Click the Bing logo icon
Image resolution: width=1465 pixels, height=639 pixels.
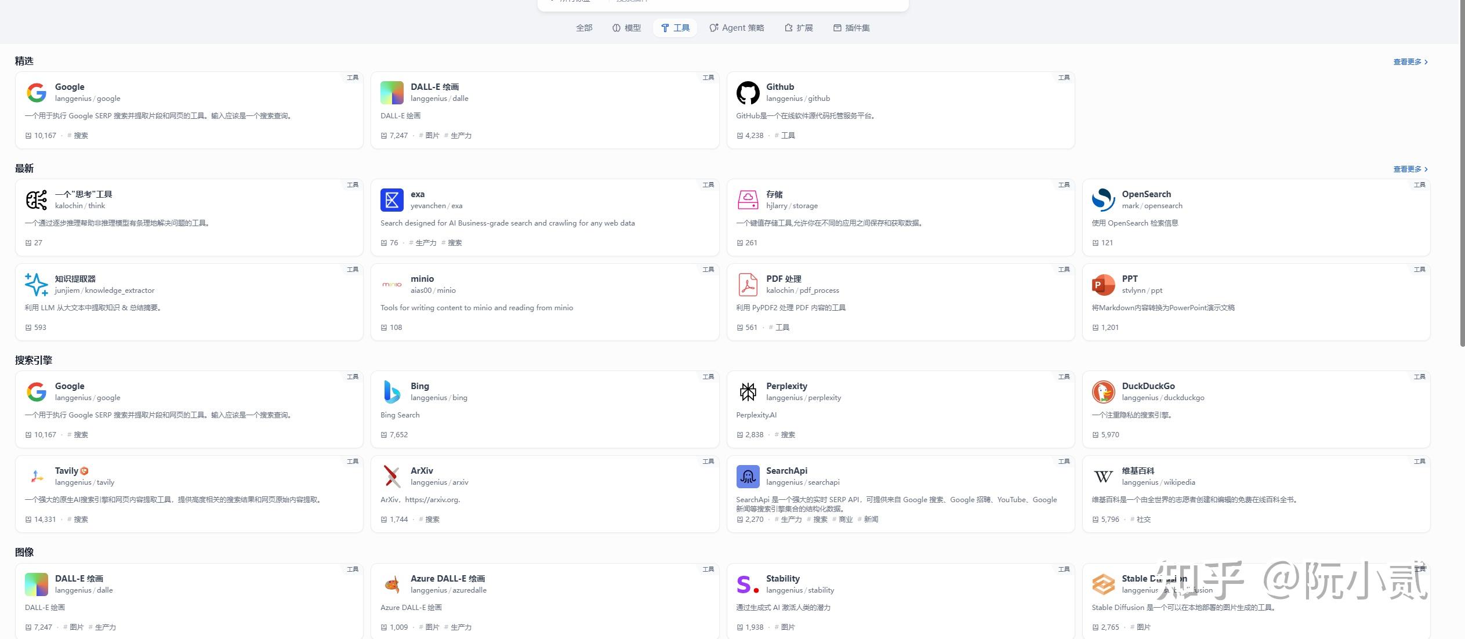(392, 392)
